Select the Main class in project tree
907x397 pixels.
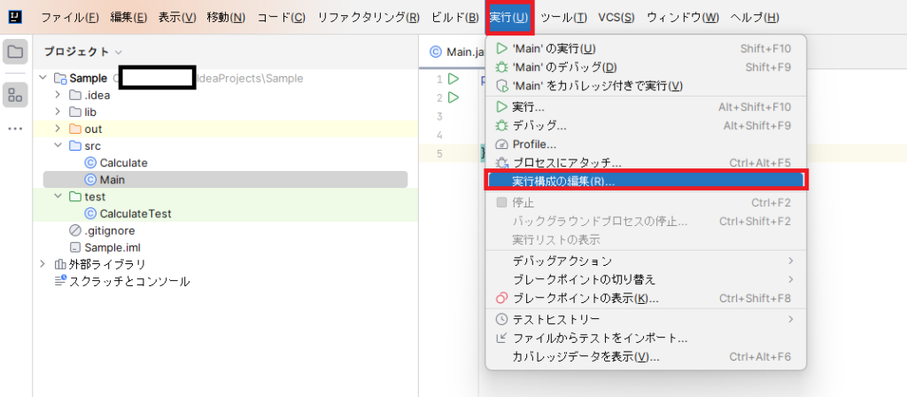tap(226, 180)
